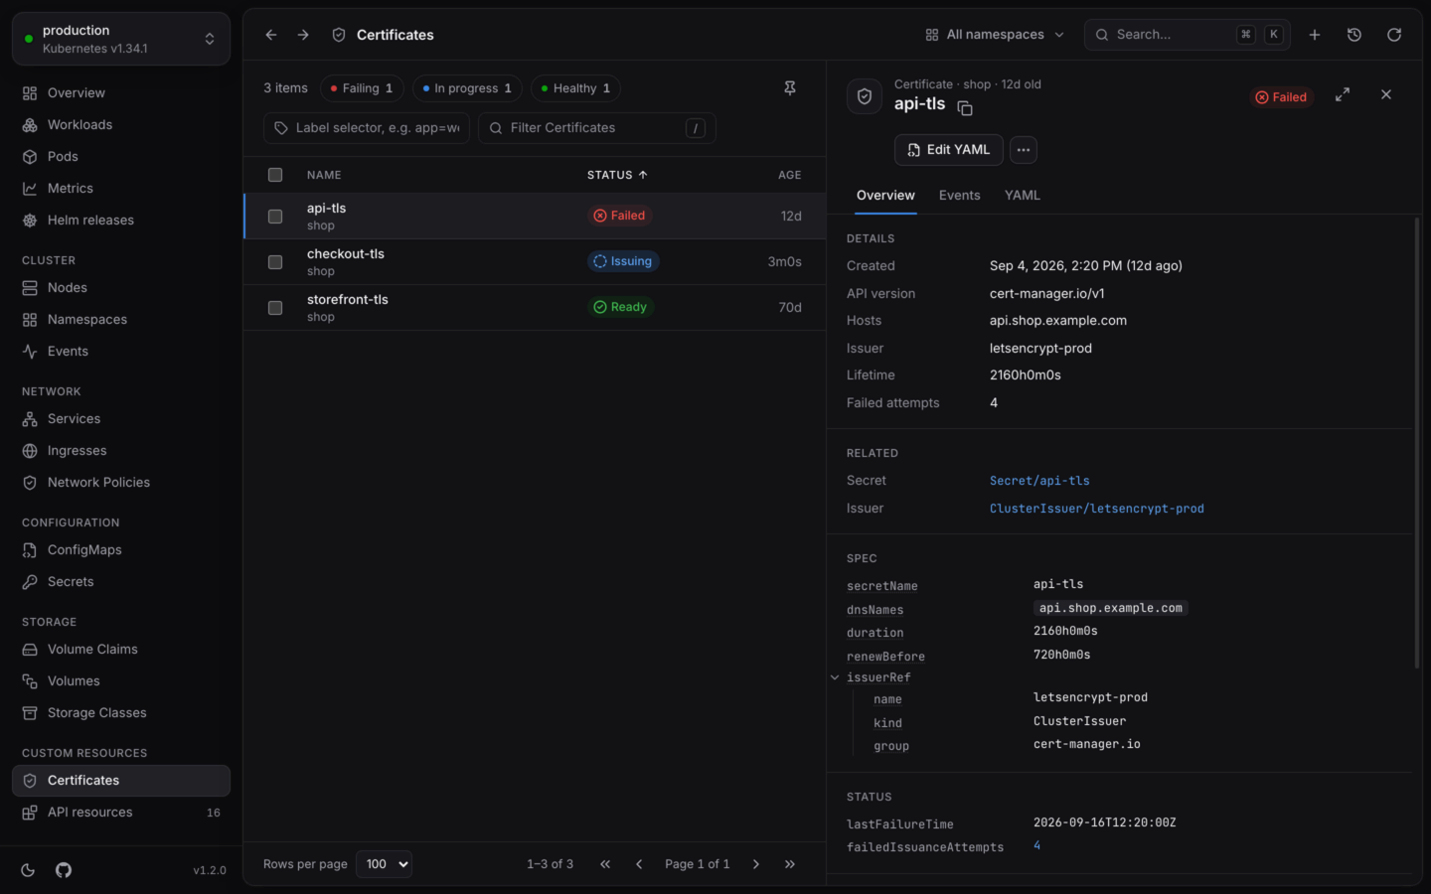Go forward with the right arrow icon
Screen dimensions: 1431x894
click(x=303, y=35)
